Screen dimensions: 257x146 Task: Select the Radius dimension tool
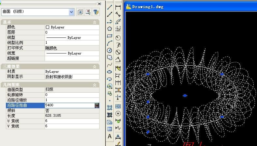point(118,38)
